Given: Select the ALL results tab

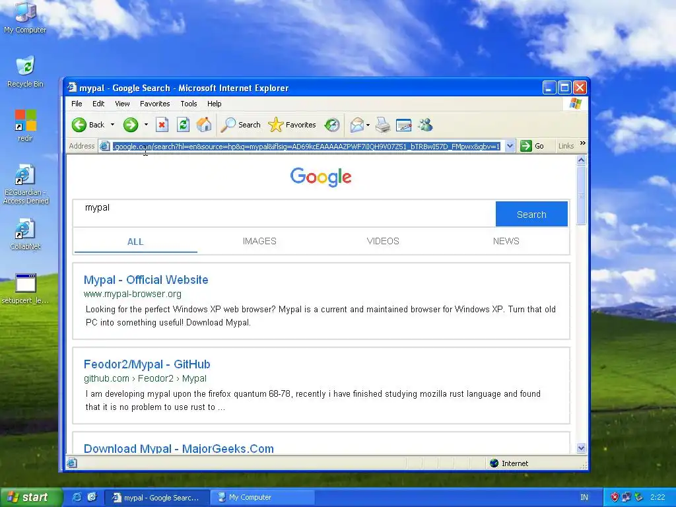Looking at the screenshot, I should point(135,242).
